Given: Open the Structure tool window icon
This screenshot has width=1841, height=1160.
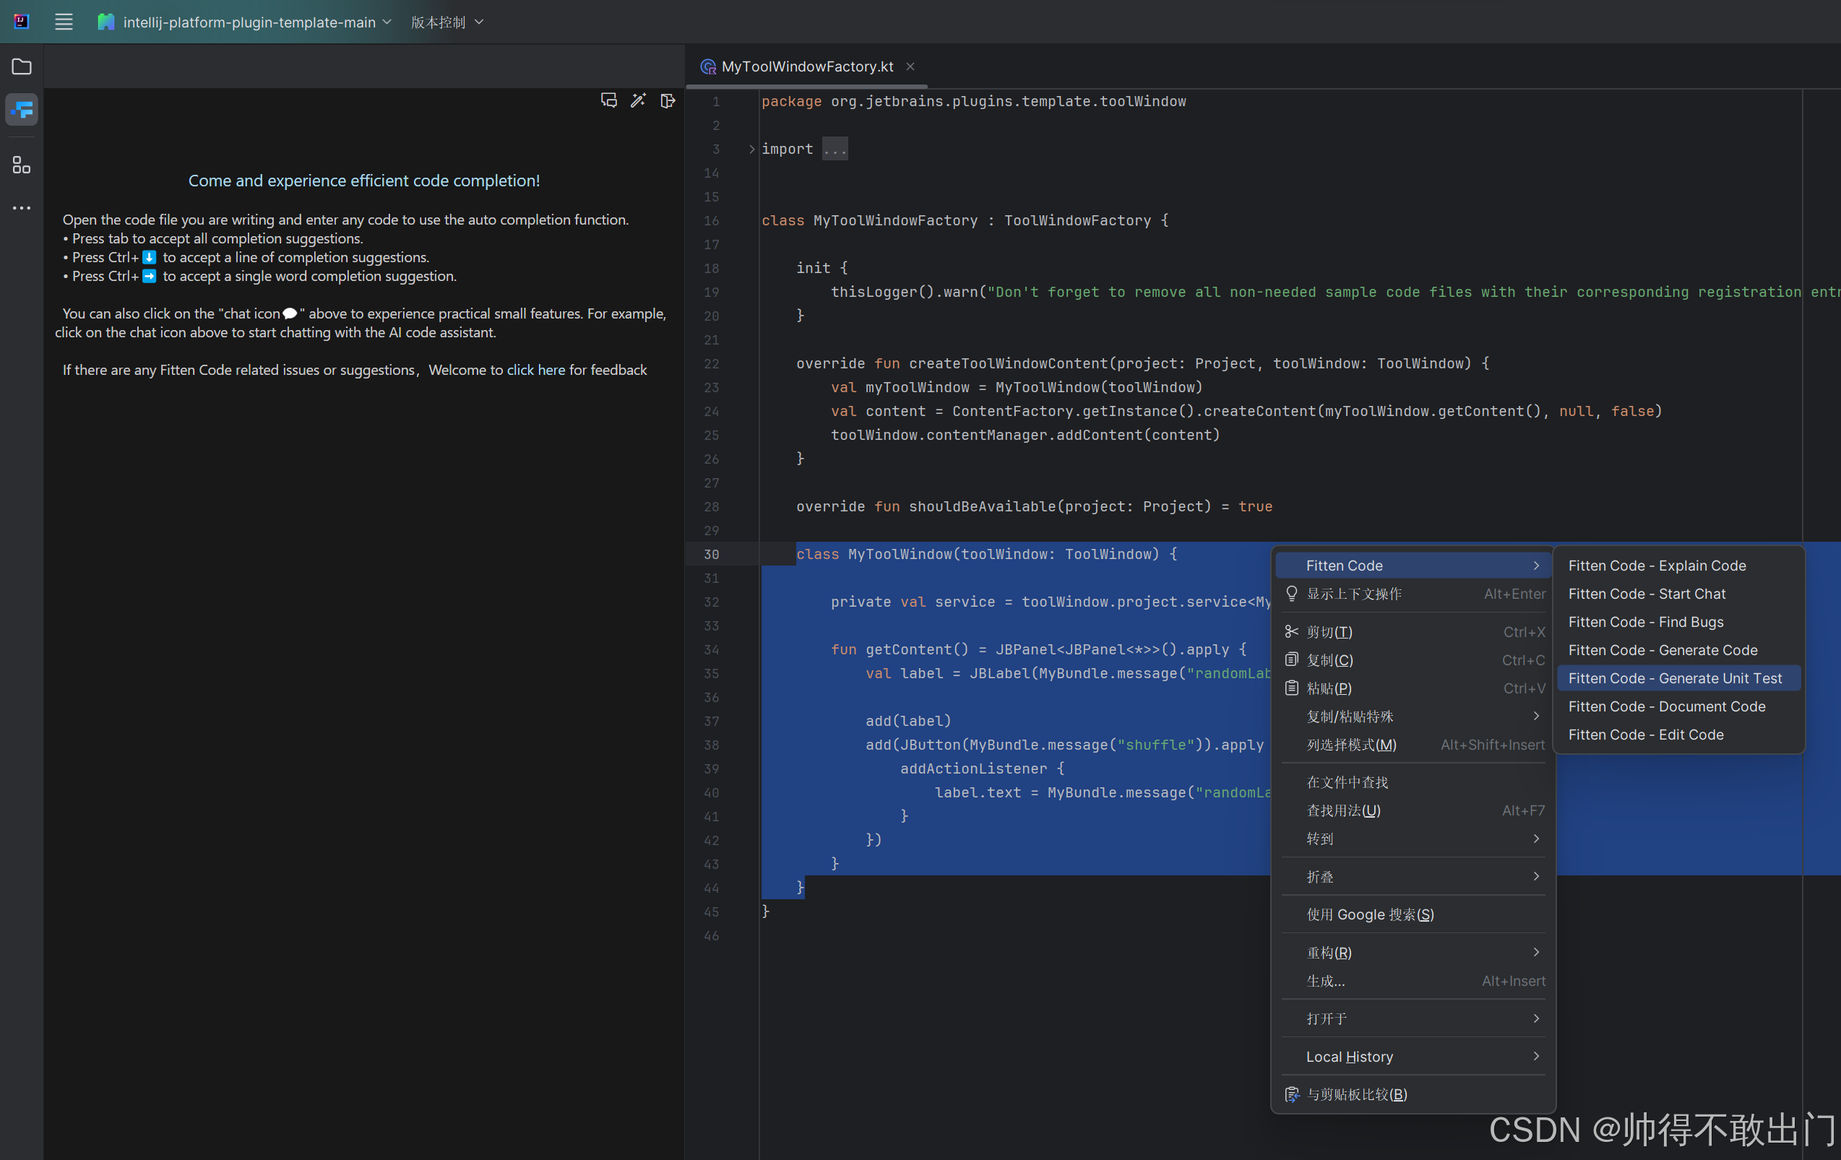Looking at the screenshot, I should point(22,165).
